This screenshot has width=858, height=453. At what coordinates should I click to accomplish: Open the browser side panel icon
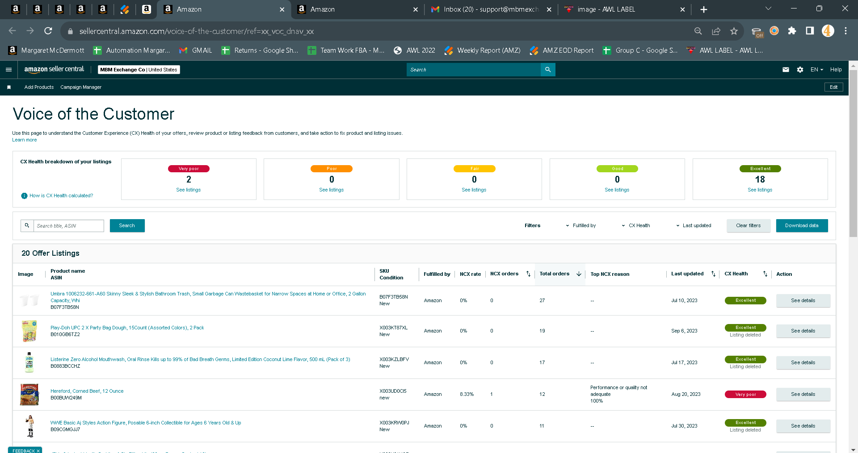pyautogui.click(x=810, y=31)
